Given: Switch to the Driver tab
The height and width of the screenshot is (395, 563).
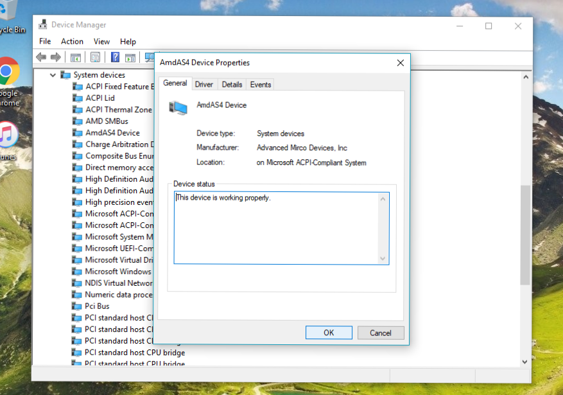Looking at the screenshot, I should [204, 84].
